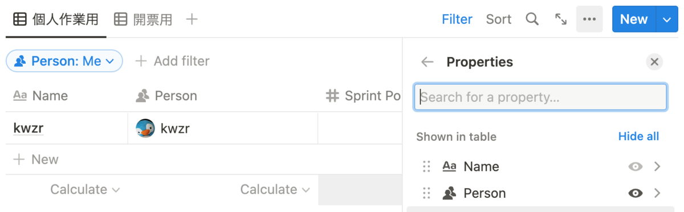Expand Person property settings chevron

pos(657,193)
